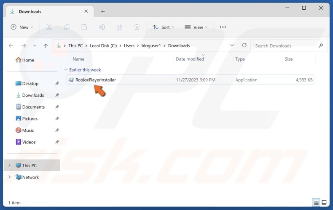Unpin Documents from quick access
The width and height of the screenshot is (333, 210).
[x=57, y=107]
